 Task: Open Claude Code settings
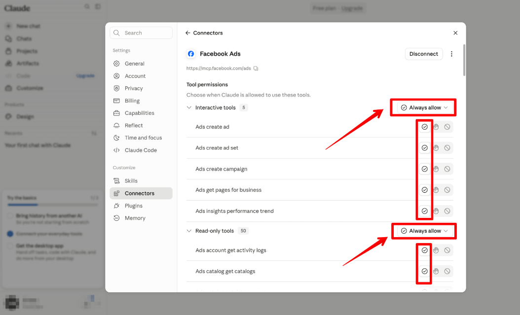tap(141, 150)
